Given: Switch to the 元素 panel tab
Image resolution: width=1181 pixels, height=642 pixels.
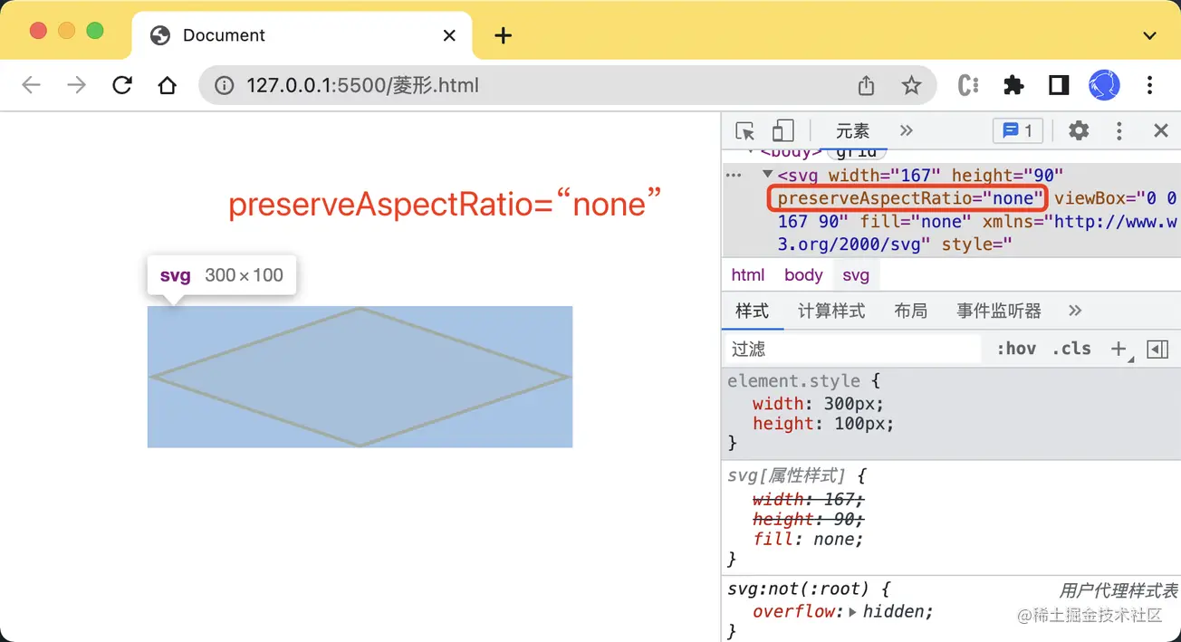Looking at the screenshot, I should pos(851,130).
